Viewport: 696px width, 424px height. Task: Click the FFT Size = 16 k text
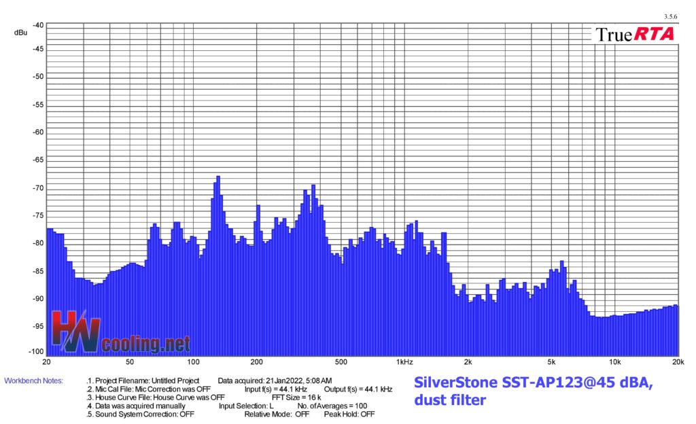pos(296,397)
